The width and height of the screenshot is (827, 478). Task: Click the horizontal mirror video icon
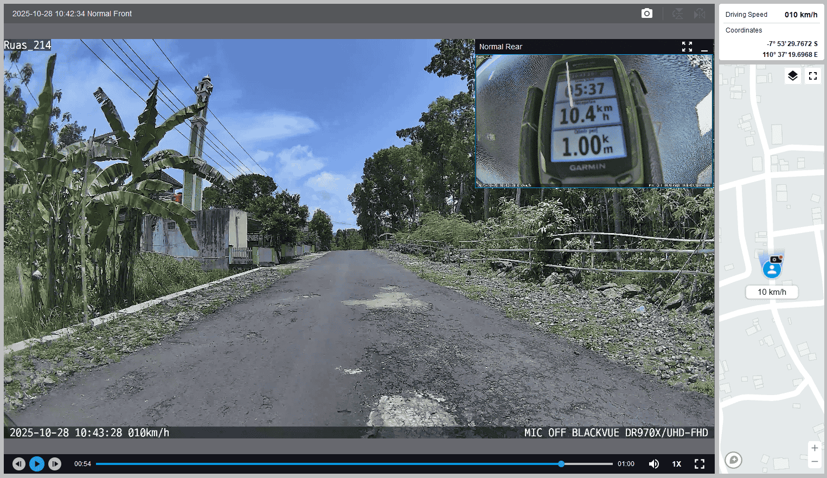[x=700, y=14]
